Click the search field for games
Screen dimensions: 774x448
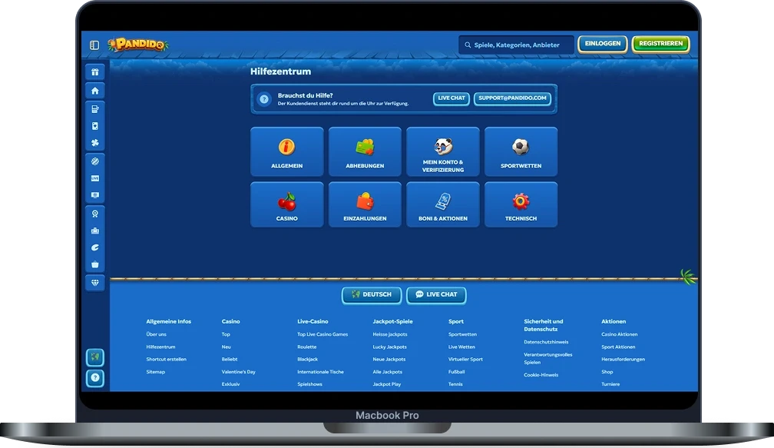pyautogui.click(x=516, y=45)
